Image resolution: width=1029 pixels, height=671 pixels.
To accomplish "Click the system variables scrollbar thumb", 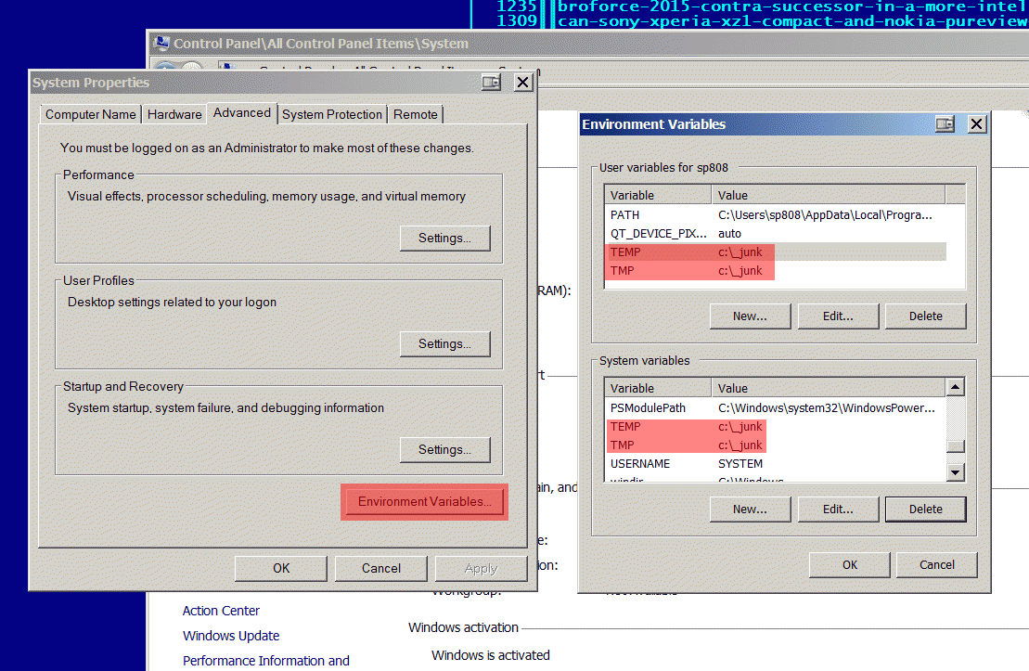I will 956,446.
